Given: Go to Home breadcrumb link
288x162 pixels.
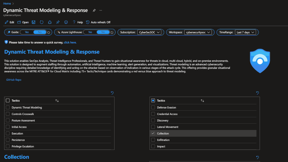Looking at the screenshot, I should pyautogui.click(x=7, y=3).
